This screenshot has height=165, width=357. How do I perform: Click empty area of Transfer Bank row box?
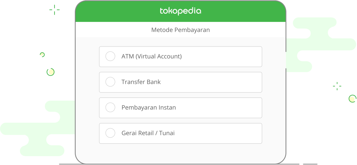(212, 82)
